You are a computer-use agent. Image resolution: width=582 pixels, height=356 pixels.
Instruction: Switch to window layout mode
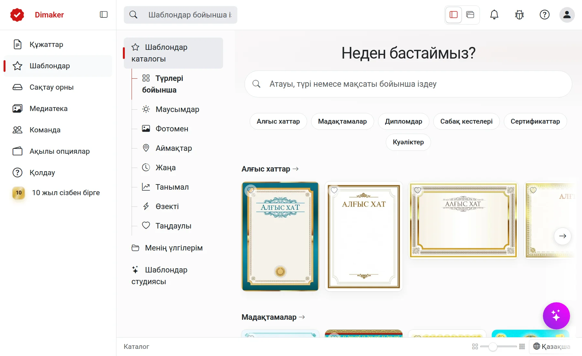pyautogui.click(x=470, y=15)
